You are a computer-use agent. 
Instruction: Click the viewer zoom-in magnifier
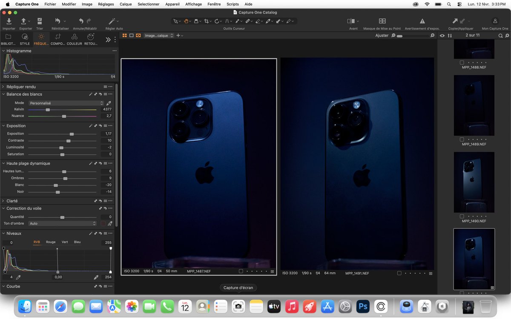click(x=432, y=36)
